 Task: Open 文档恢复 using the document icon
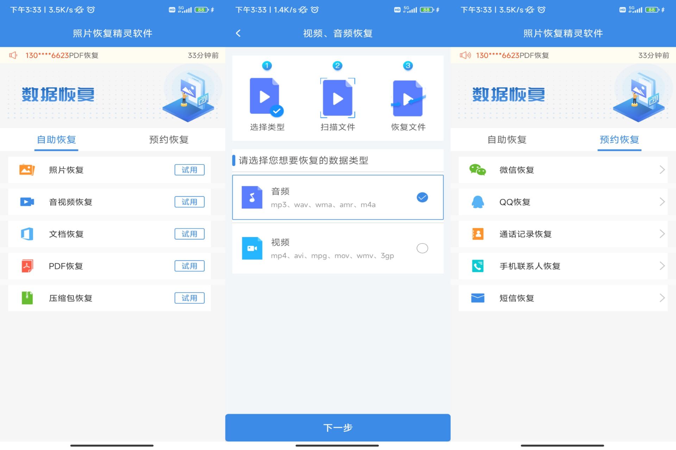[x=27, y=234]
